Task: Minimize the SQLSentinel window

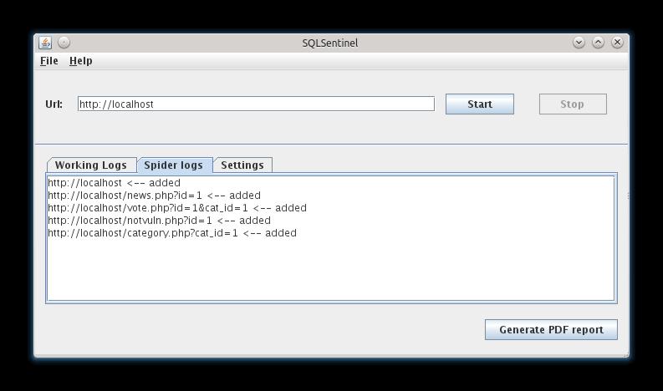Action: tap(579, 43)
